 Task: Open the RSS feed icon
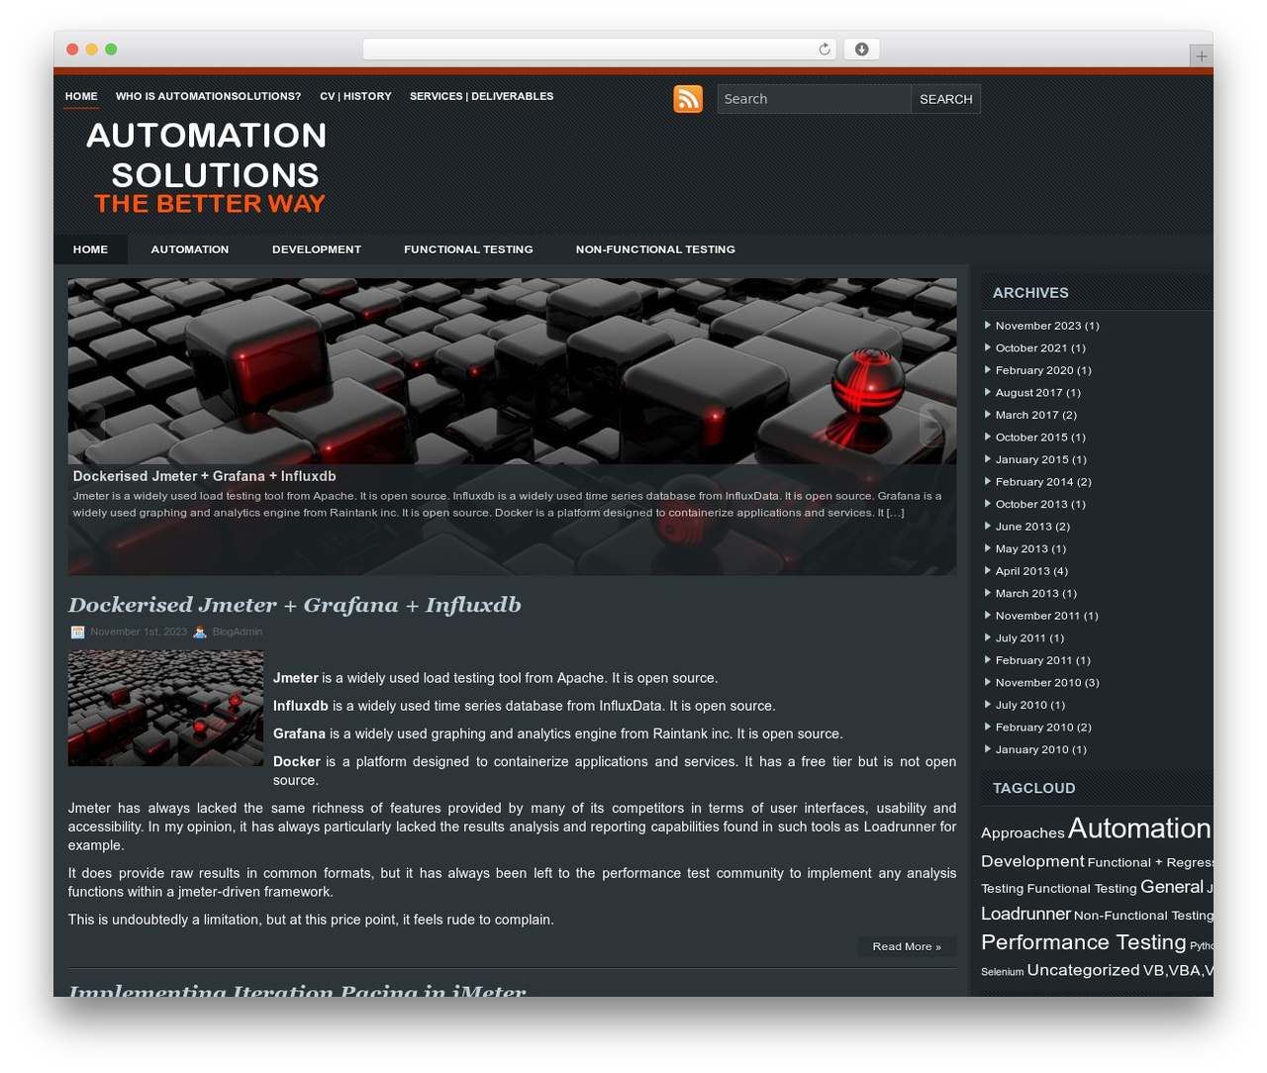tap(688, 99)
